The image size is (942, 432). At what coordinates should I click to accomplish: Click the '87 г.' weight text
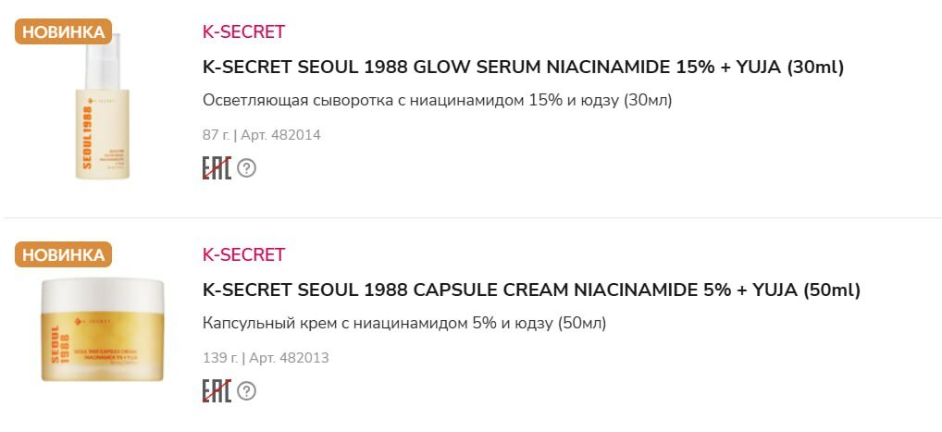tap(216, 135)
